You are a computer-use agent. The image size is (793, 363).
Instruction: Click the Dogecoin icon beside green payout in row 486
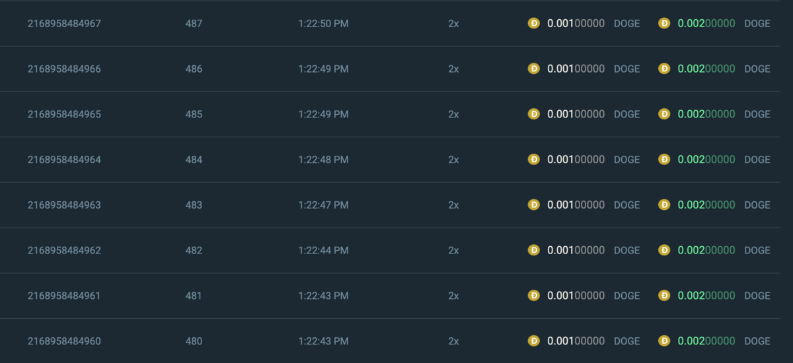coord(664,69)
